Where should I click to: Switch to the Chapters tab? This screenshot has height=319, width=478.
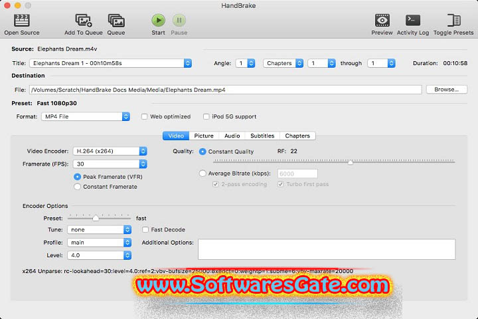[297, 136]
